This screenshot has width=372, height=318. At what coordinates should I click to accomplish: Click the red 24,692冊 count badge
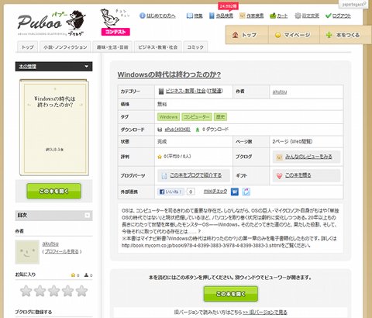[228, 6]
